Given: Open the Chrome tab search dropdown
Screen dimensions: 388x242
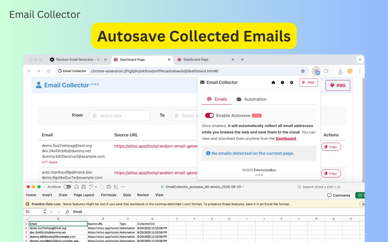Looking at the screenshot, I should tap(360, 60).
